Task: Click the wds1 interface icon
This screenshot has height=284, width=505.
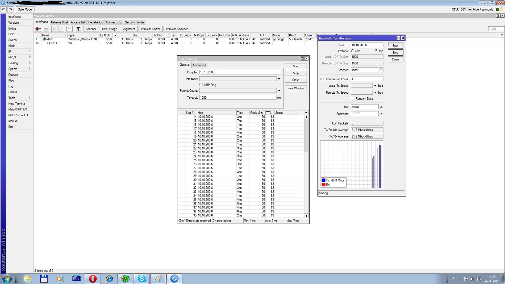Action: point(48,43)
